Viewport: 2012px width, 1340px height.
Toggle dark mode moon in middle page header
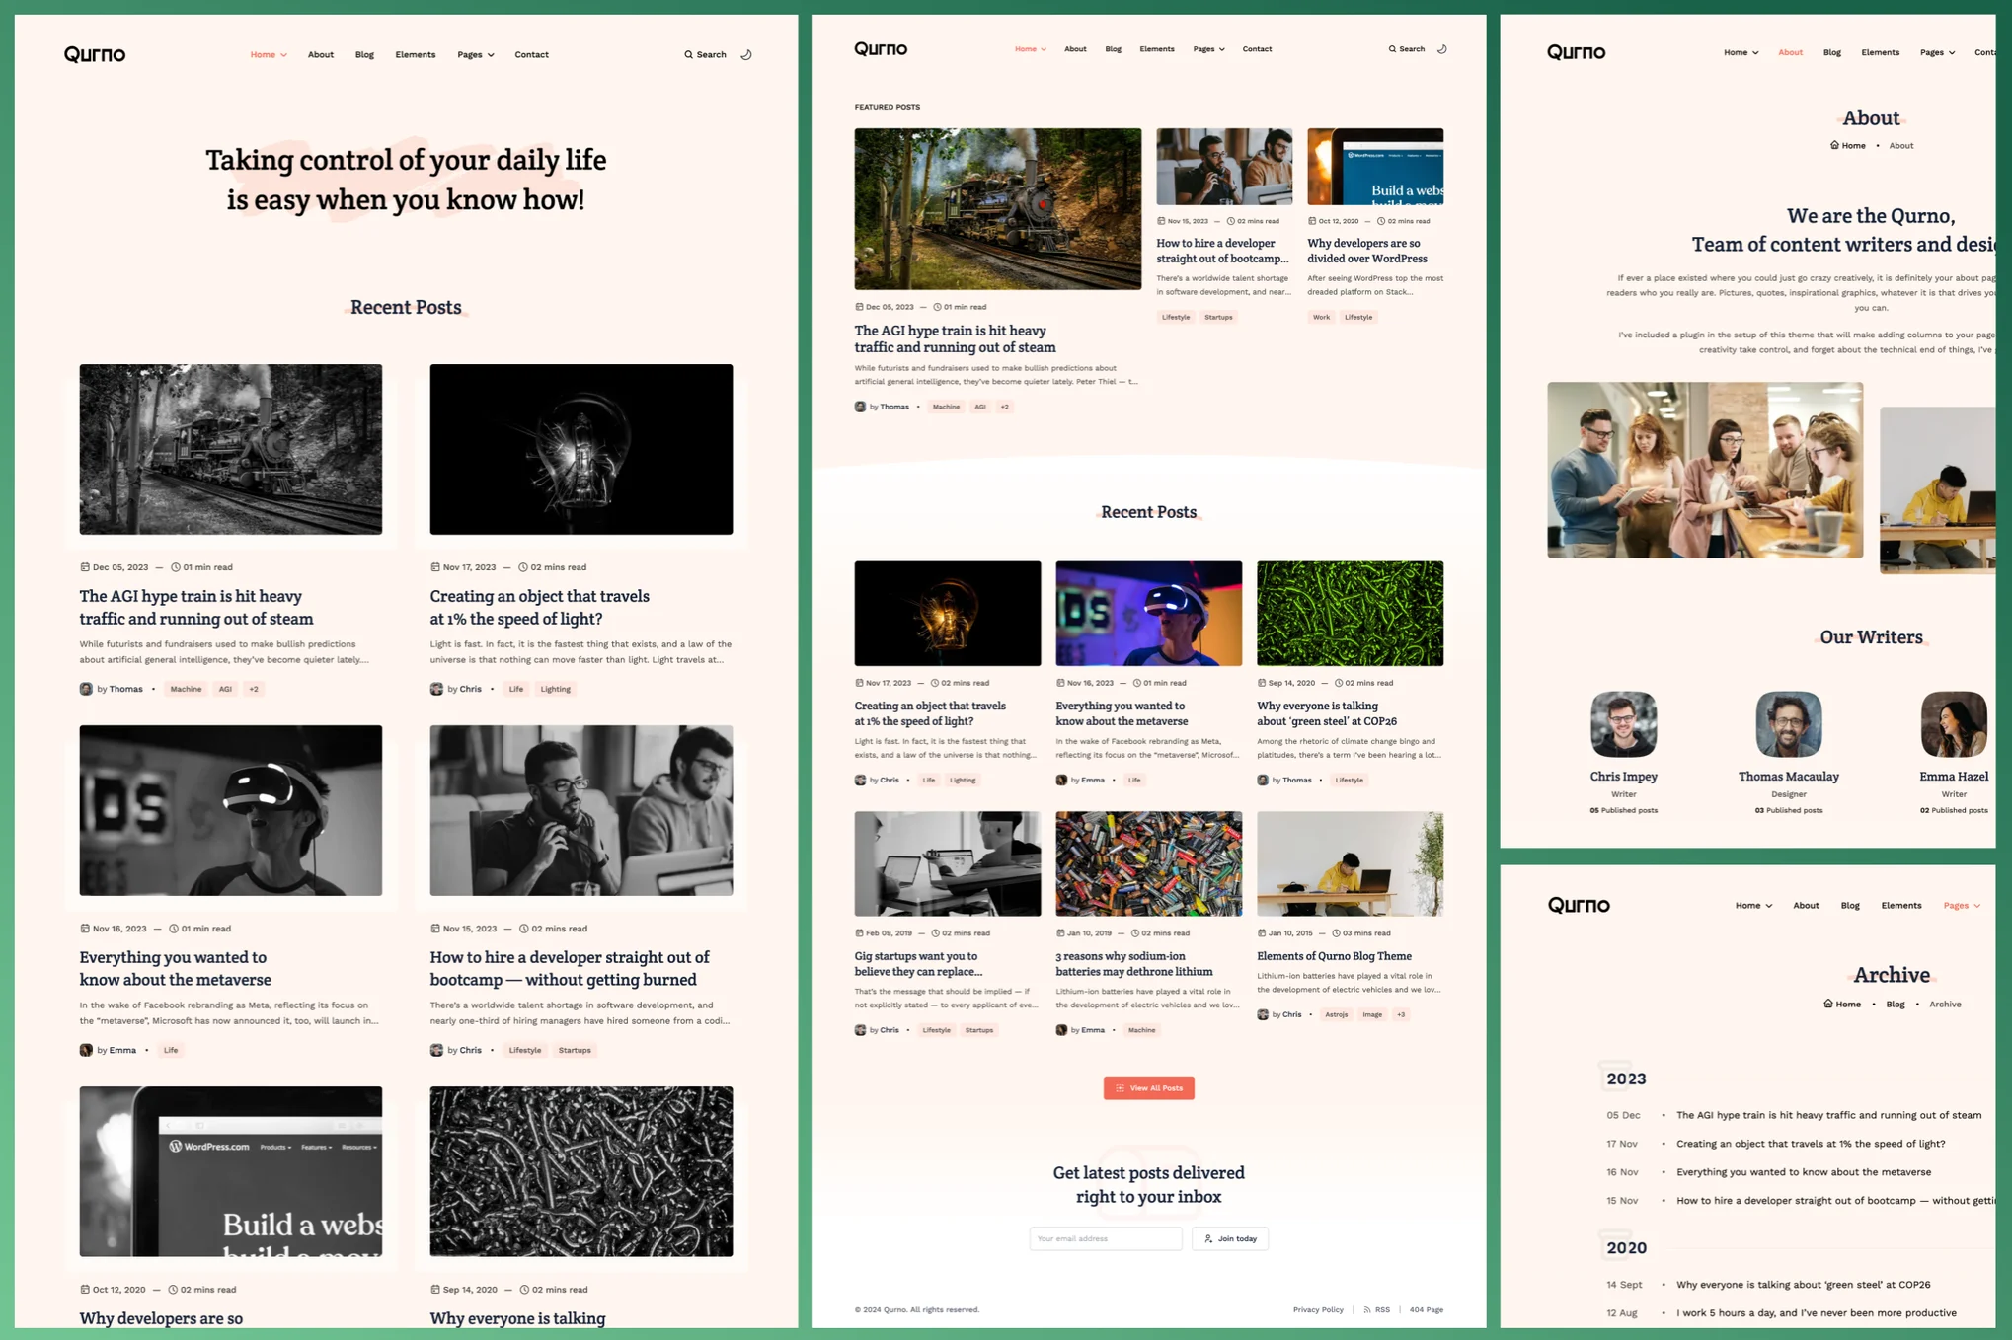point(1441,49)
